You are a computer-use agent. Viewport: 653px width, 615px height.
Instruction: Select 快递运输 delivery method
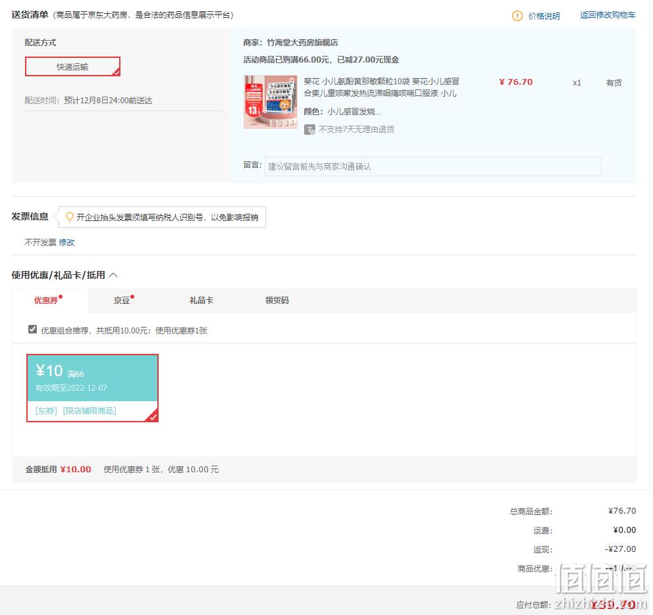(x=72, y=66)
